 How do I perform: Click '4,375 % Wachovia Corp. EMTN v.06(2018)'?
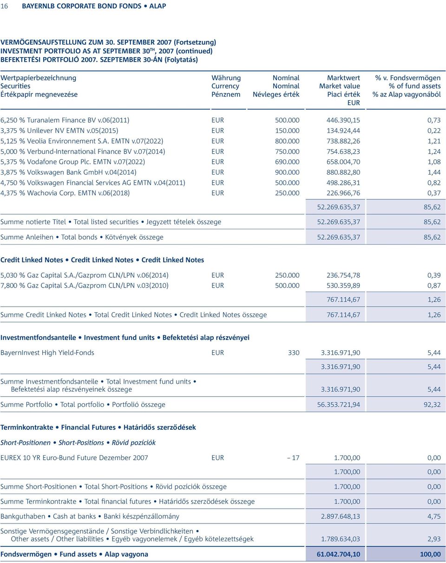coord(65,193)
